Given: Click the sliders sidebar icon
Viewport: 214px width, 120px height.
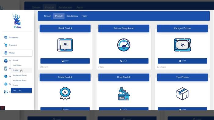Looking at the screenshot, I should click(6, 92).
